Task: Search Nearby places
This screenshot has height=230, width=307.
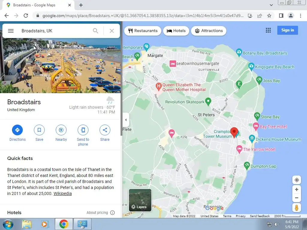Action: coord(61,133)
